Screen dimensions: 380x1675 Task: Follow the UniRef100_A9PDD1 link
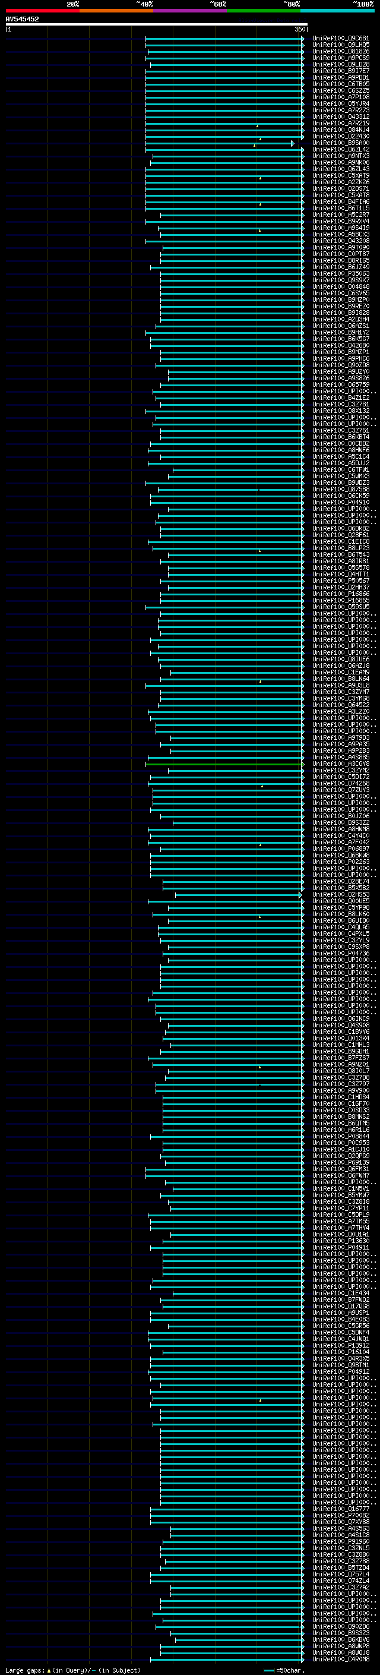point(340,77)
